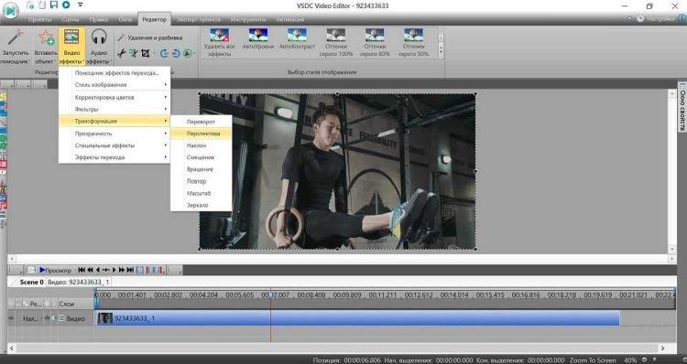Image resolution: width=687 pixels, height=364 pixels.
Task: Click the second rotate icon in ribbon
Action: [x=176, y=53]
